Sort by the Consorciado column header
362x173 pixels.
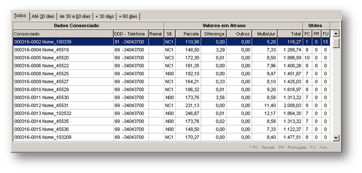tap(63, 34)
